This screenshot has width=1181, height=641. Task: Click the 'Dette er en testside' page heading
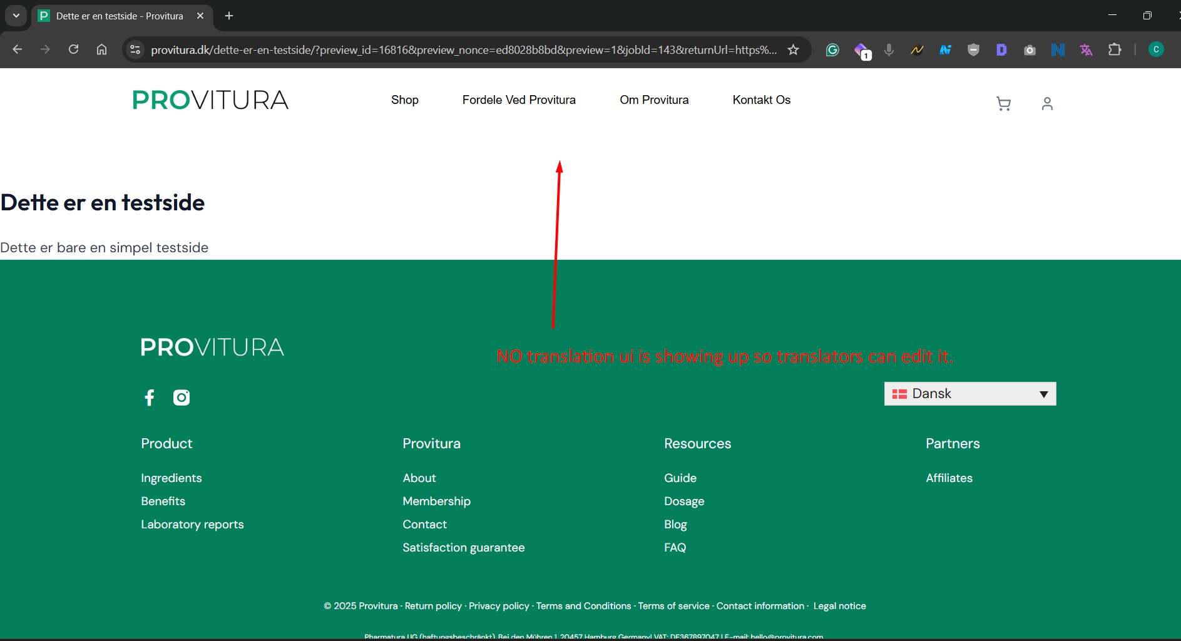[103, 203]
